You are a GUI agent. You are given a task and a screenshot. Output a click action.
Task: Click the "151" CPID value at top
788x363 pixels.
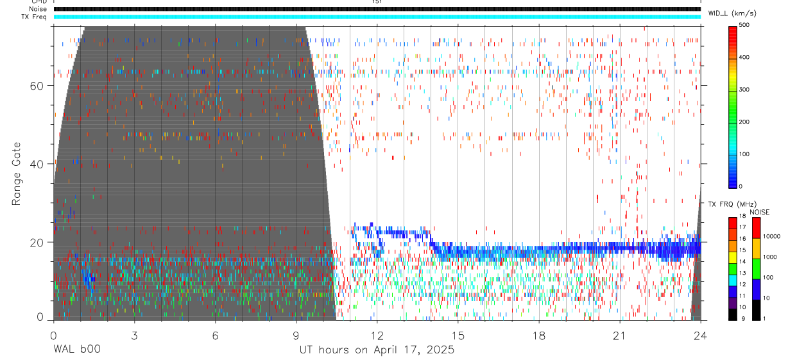click(377, 2)
